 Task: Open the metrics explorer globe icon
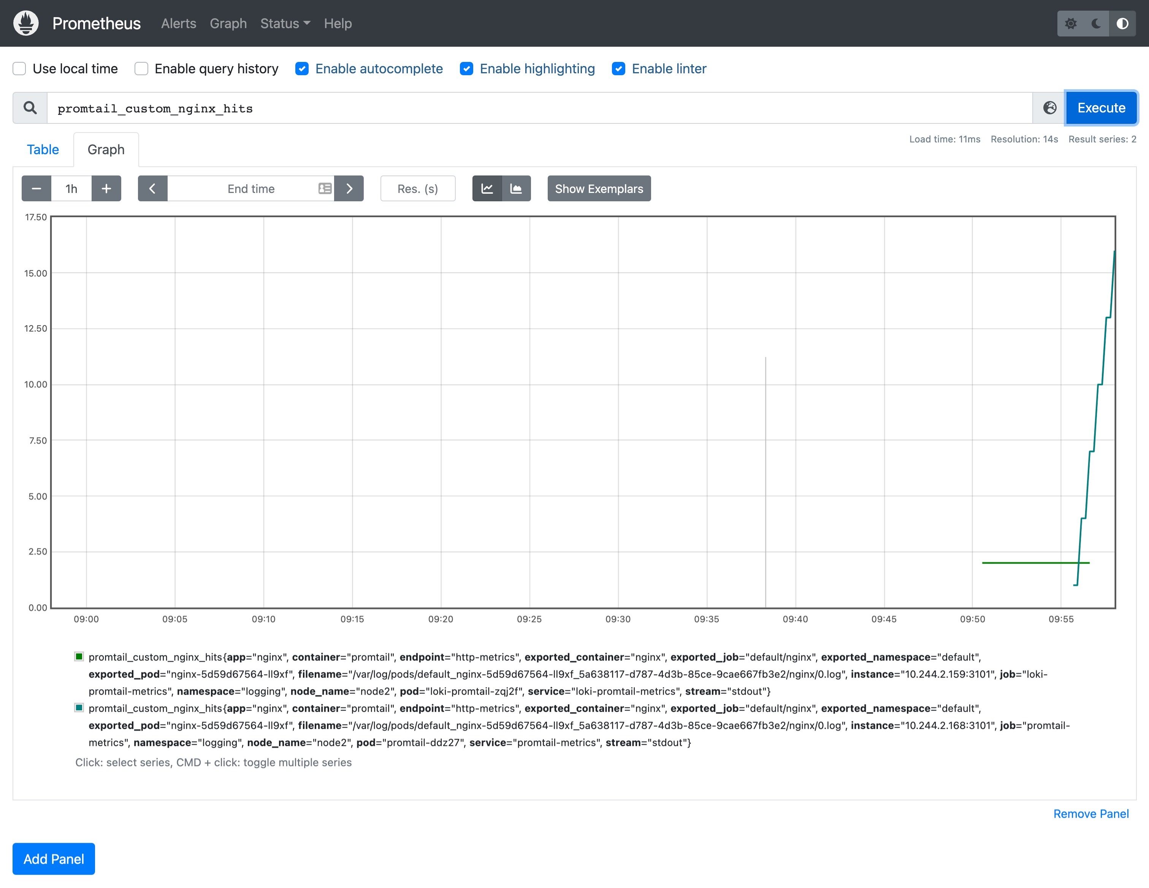[1049, 108]
